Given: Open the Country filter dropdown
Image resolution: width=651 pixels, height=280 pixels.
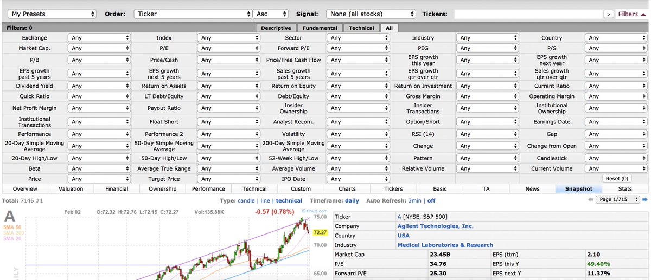Looking at the screenshot, I should [616, 38].
